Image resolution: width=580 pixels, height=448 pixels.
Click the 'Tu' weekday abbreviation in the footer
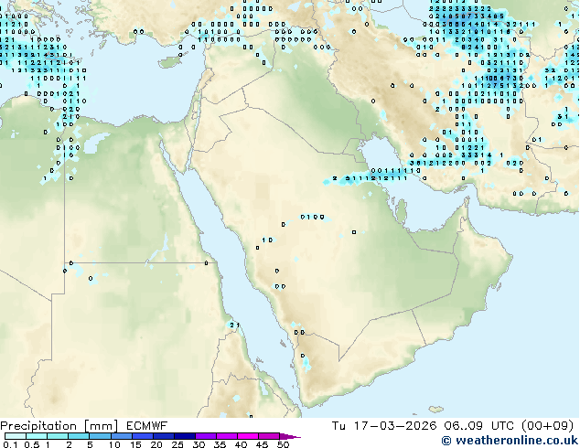point(338,426)
